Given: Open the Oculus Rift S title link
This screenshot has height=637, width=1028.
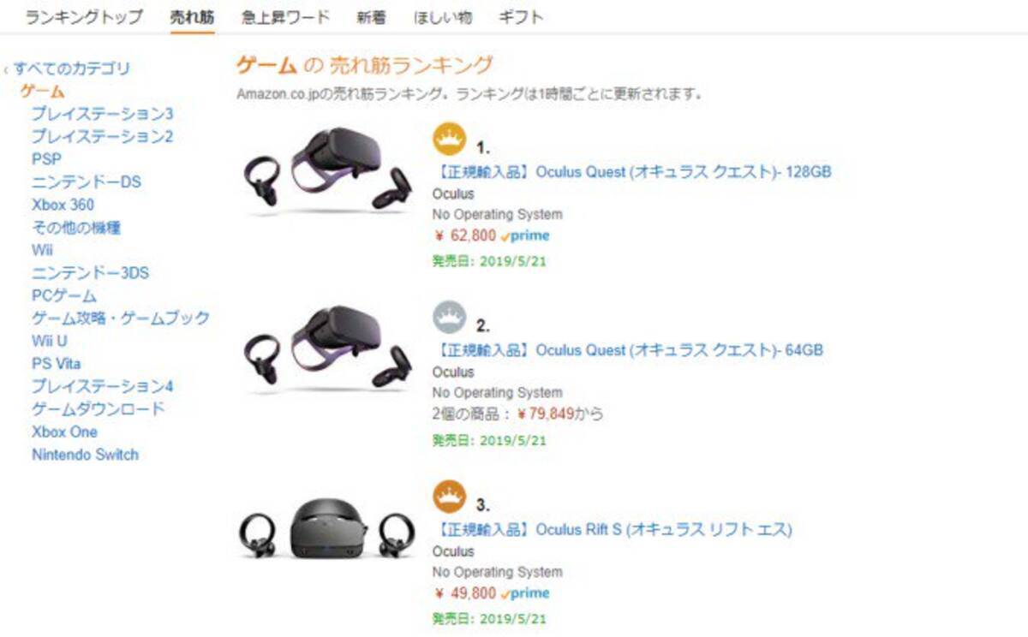Looking at the screenshot, I should [x=613, y=530].
